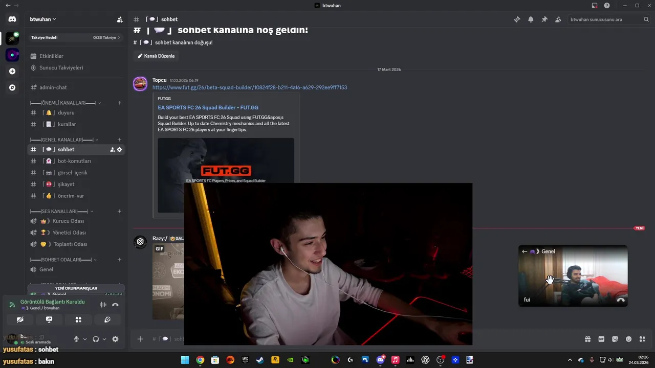The height and width of the screenshot is (368, 655).
Task: Hang up from the Genel mini call popout
Action: point(621,300)
